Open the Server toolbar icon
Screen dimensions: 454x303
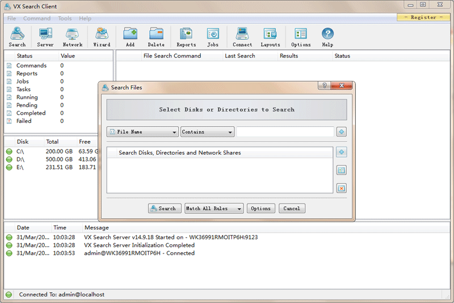(45, 37)
